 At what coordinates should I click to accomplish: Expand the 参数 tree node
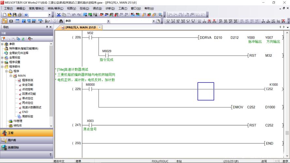point(2,44)
